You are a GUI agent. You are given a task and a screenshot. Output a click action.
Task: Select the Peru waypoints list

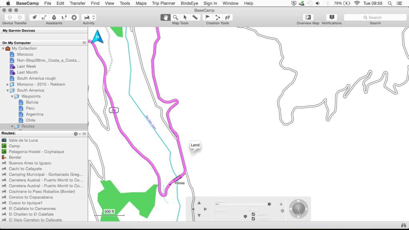click(x=30, y=109)
